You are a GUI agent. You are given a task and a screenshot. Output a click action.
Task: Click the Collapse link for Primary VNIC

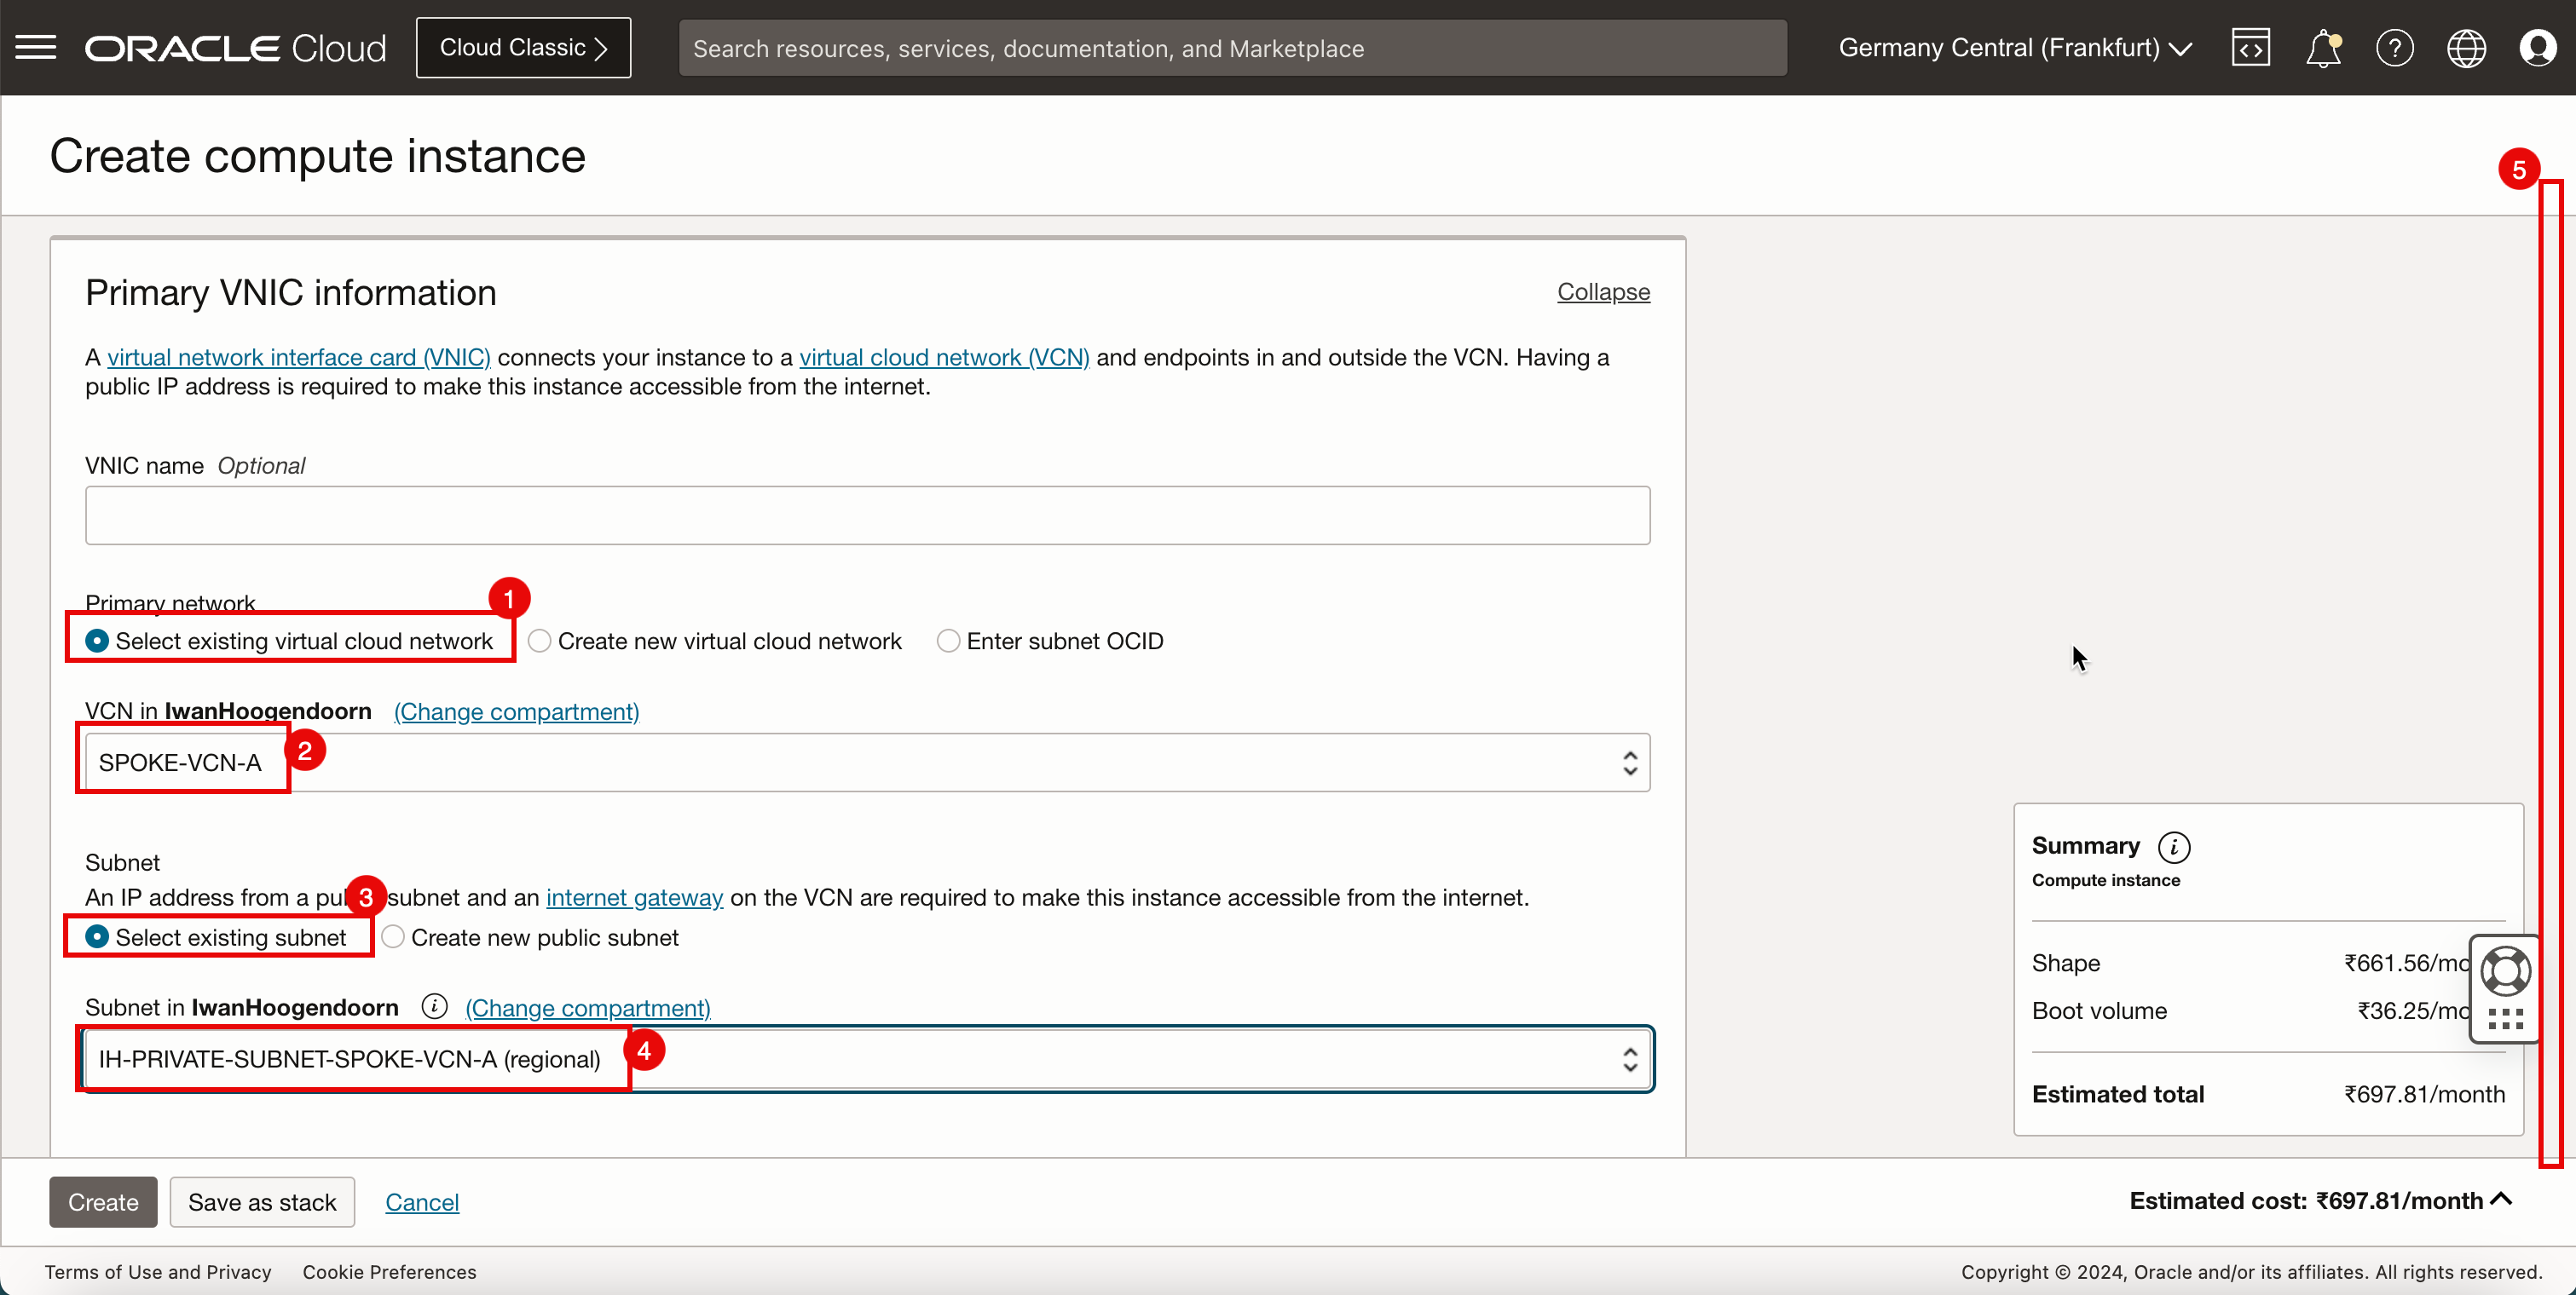click(1601, 291)
